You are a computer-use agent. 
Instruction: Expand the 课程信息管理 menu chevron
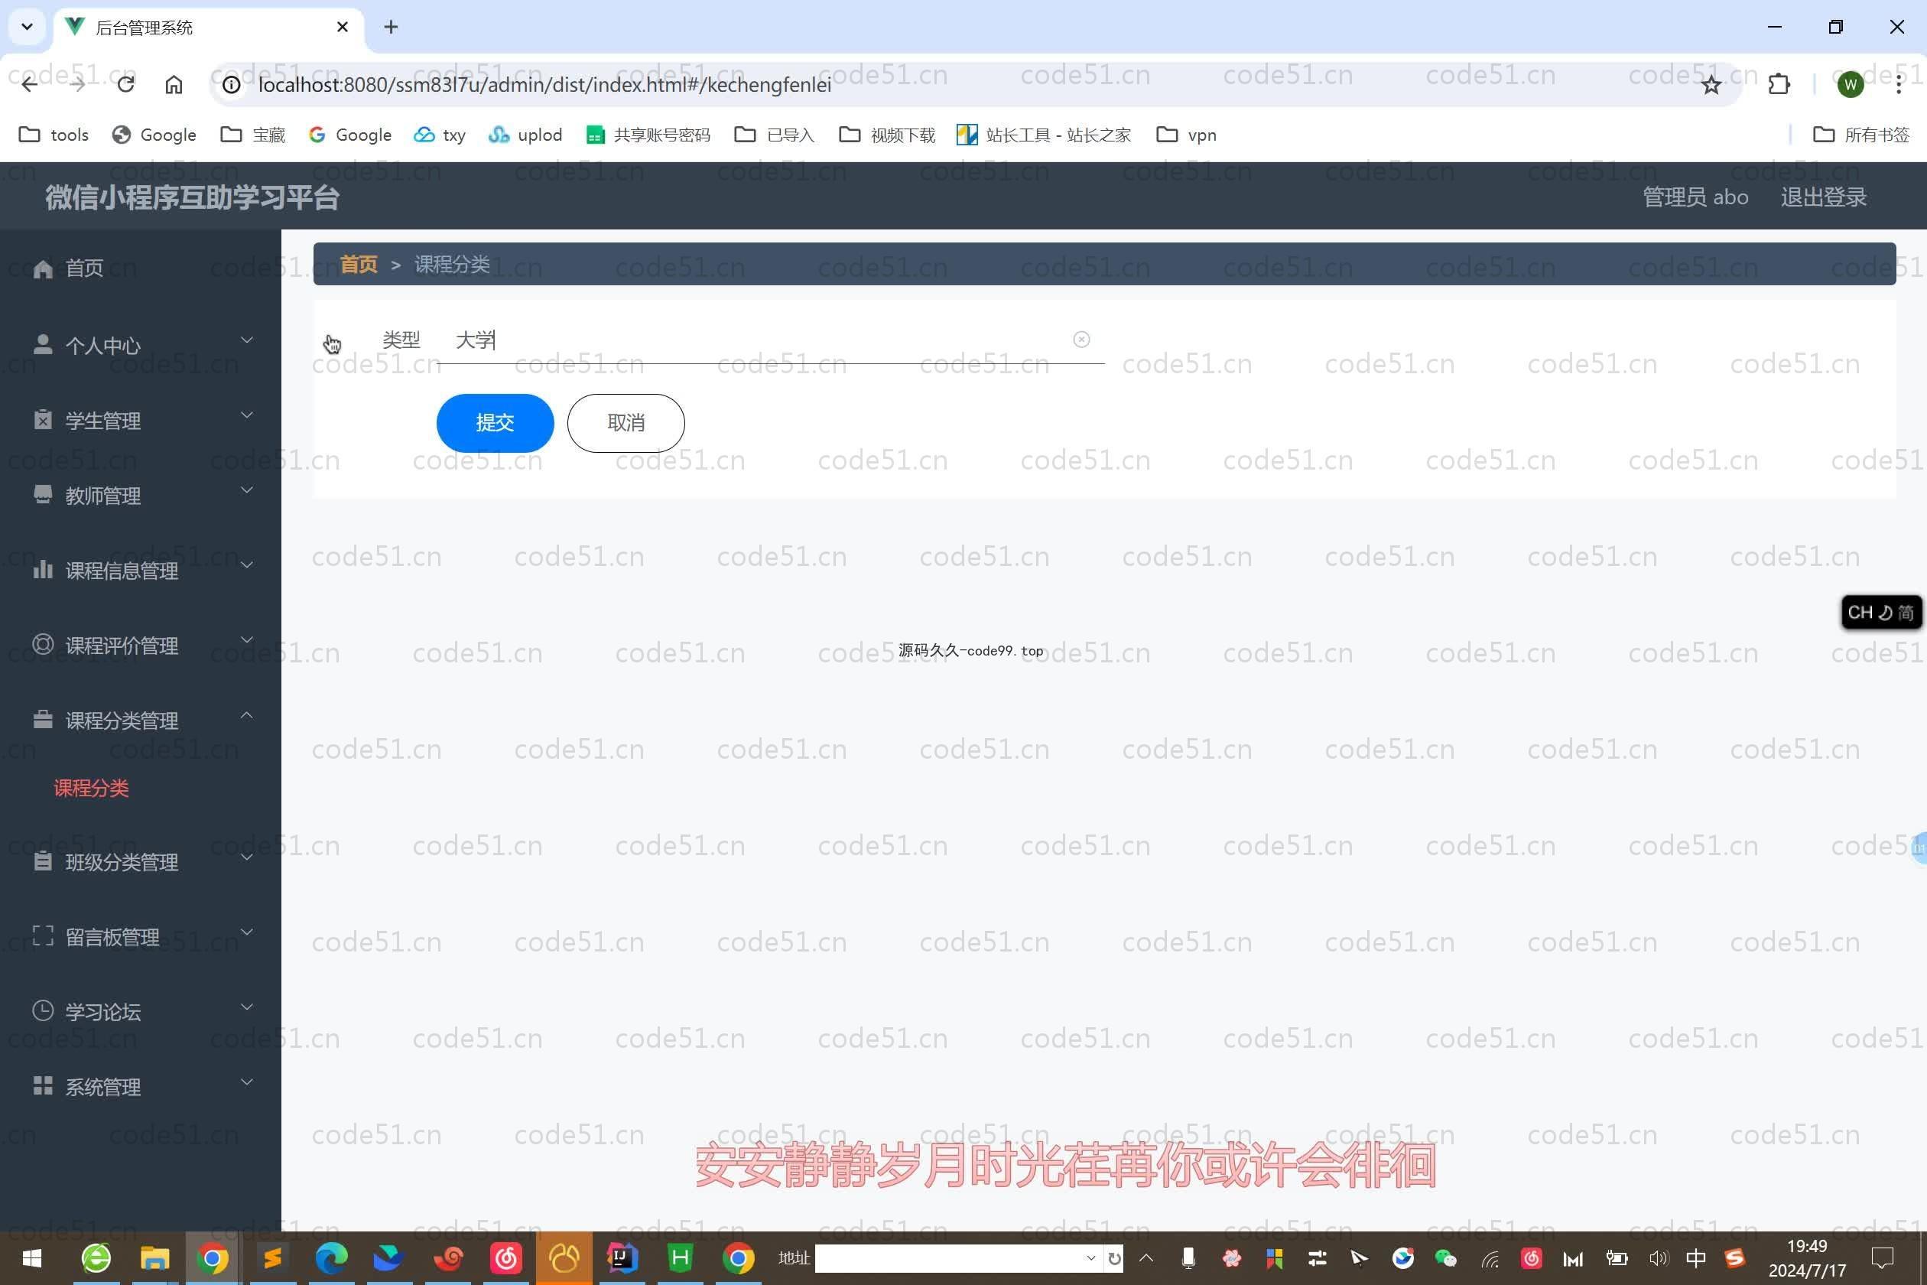[246, 565]
